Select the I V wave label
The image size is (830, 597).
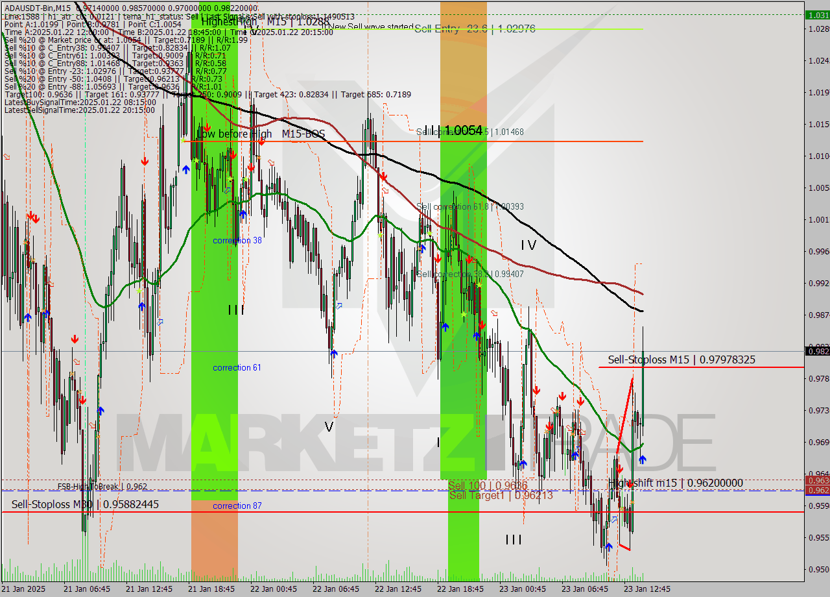point(528,245)
